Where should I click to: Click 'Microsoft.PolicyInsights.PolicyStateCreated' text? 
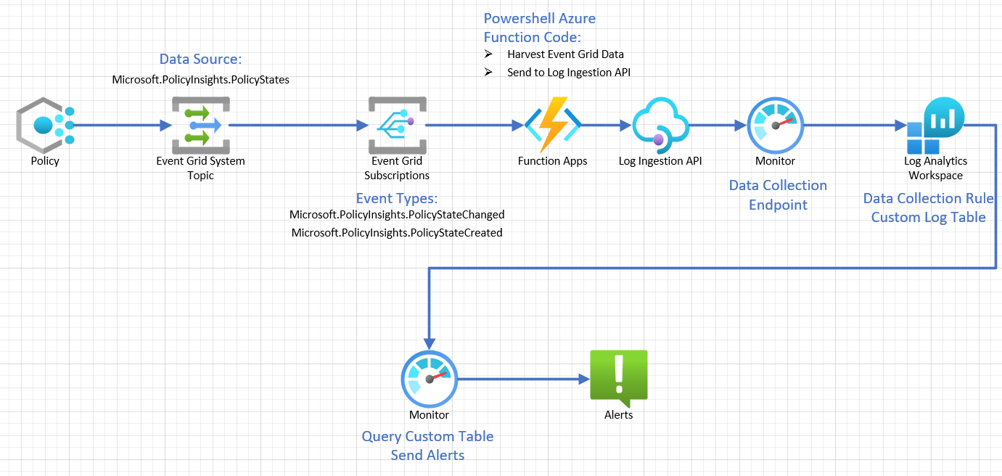click(397, 233)
